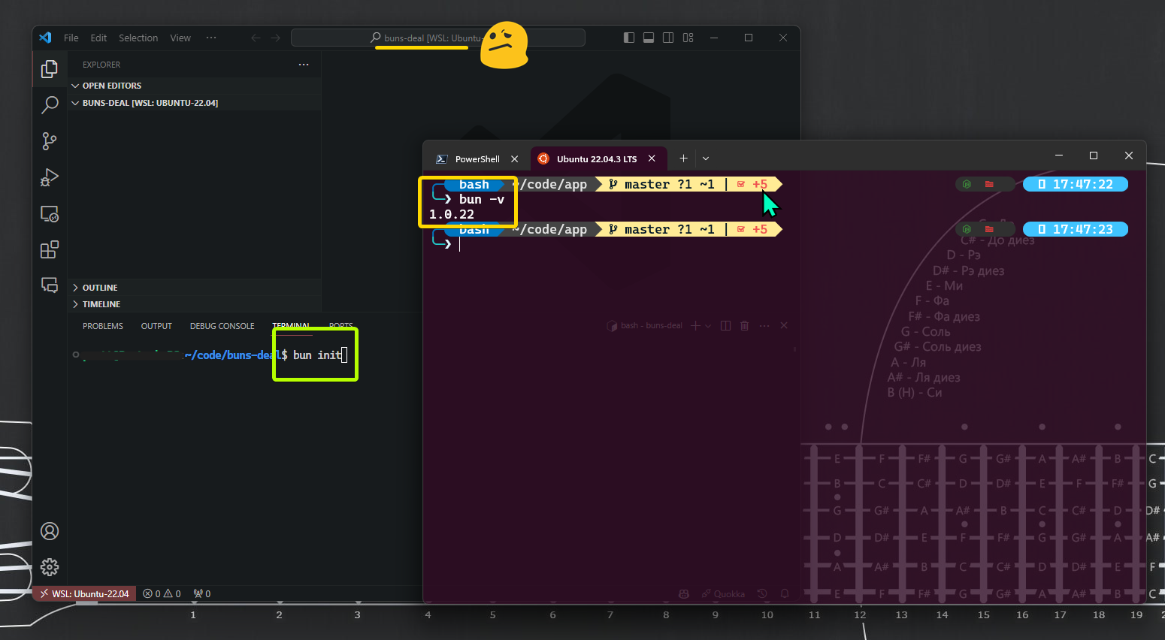Switch to the Problems panel tab
The height and width of the screenshot is (640, 1165).
pos(103,326)
